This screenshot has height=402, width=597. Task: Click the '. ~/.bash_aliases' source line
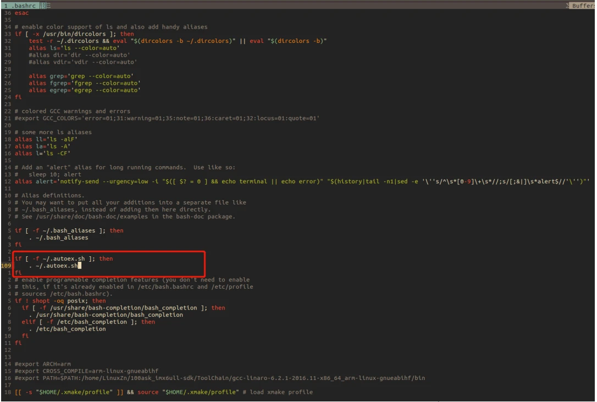click(58, 238)
